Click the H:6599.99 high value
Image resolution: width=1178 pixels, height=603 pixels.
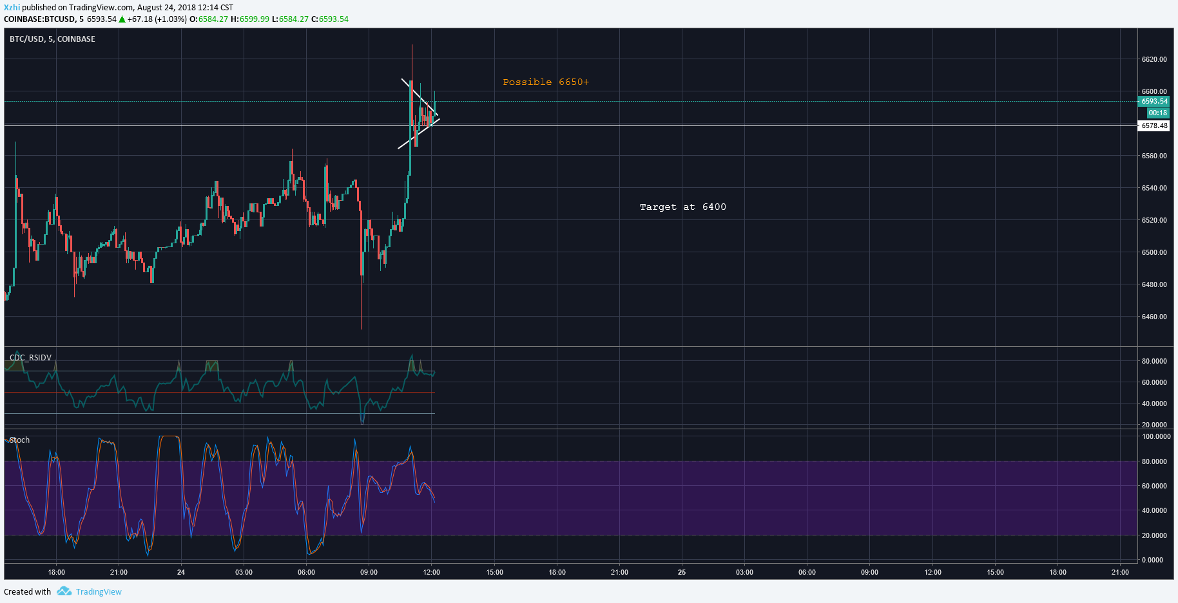point(250,19)
